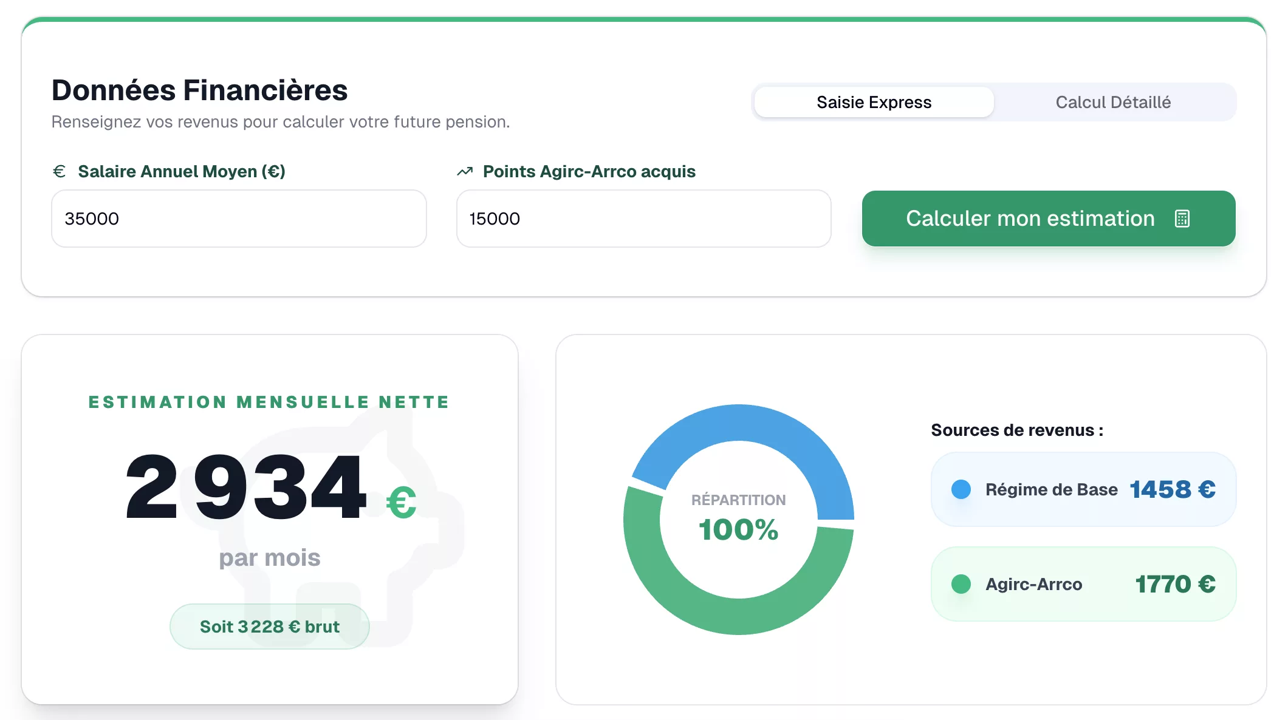Select the Régime de Base 1458 € card
The image size is (1288, 720).
point(1083,489)
